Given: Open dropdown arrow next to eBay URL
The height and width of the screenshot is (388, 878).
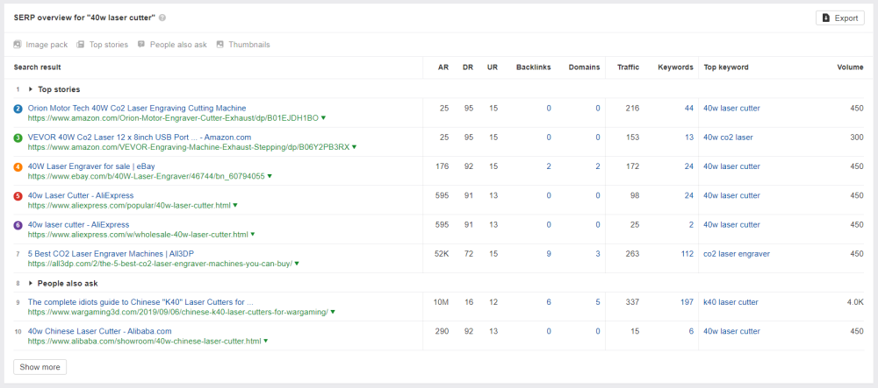Looking at the screenshot, I should tap(270, 177).
